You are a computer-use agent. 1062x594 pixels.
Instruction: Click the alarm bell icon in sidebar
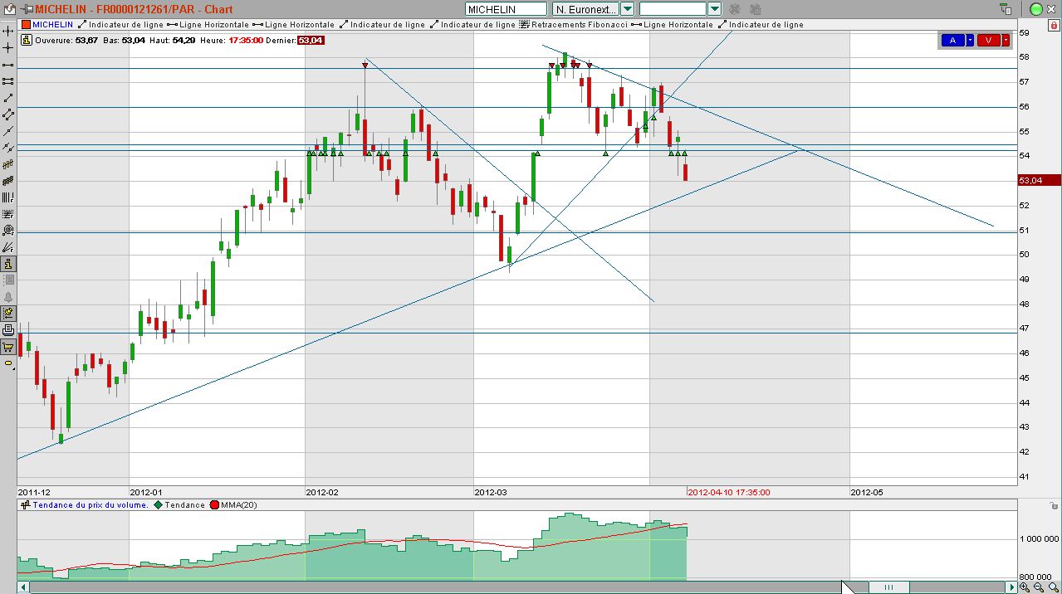click(x=8, y=296)
